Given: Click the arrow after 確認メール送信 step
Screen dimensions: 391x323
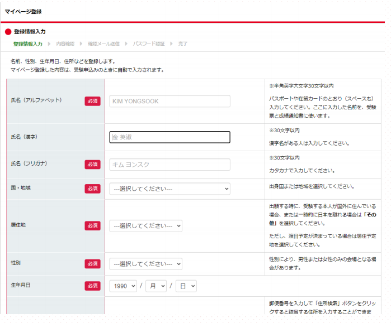Looking at the screenshot, I should [x=126, y=44].
